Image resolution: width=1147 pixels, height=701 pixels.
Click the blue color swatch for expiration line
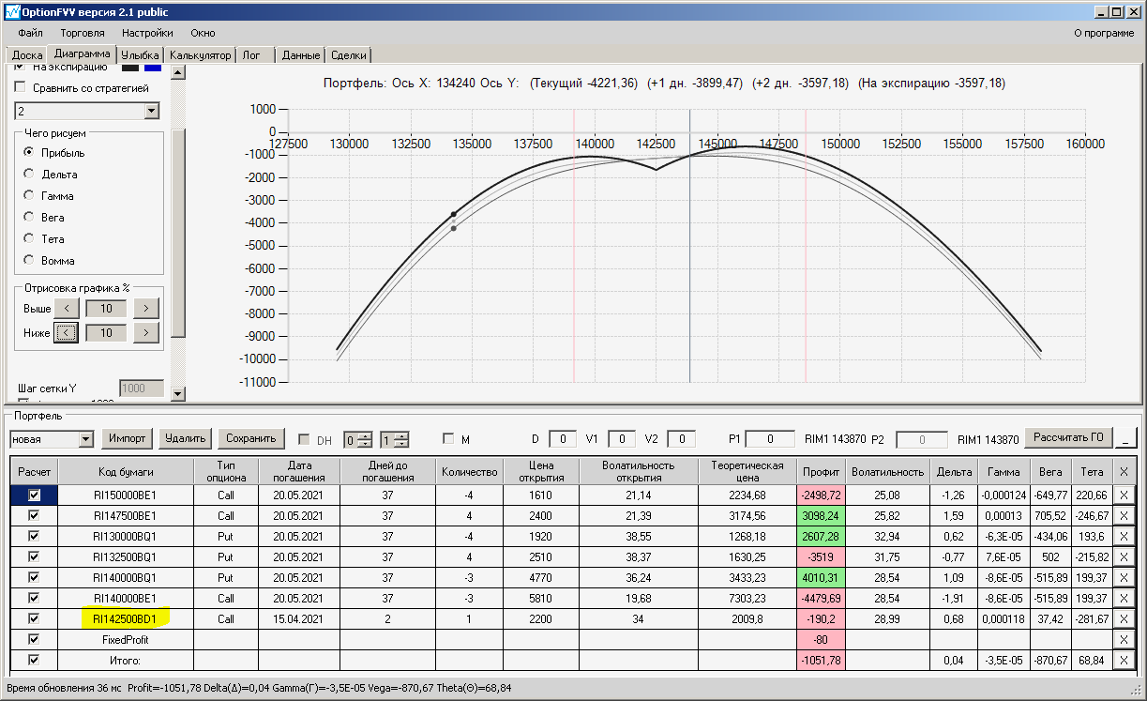coord(152,69)
